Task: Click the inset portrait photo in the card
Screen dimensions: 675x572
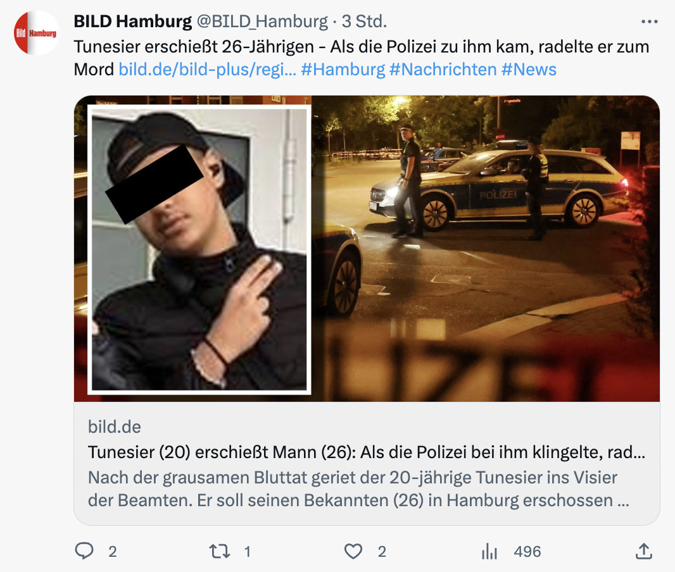Action: click(199, 249)
